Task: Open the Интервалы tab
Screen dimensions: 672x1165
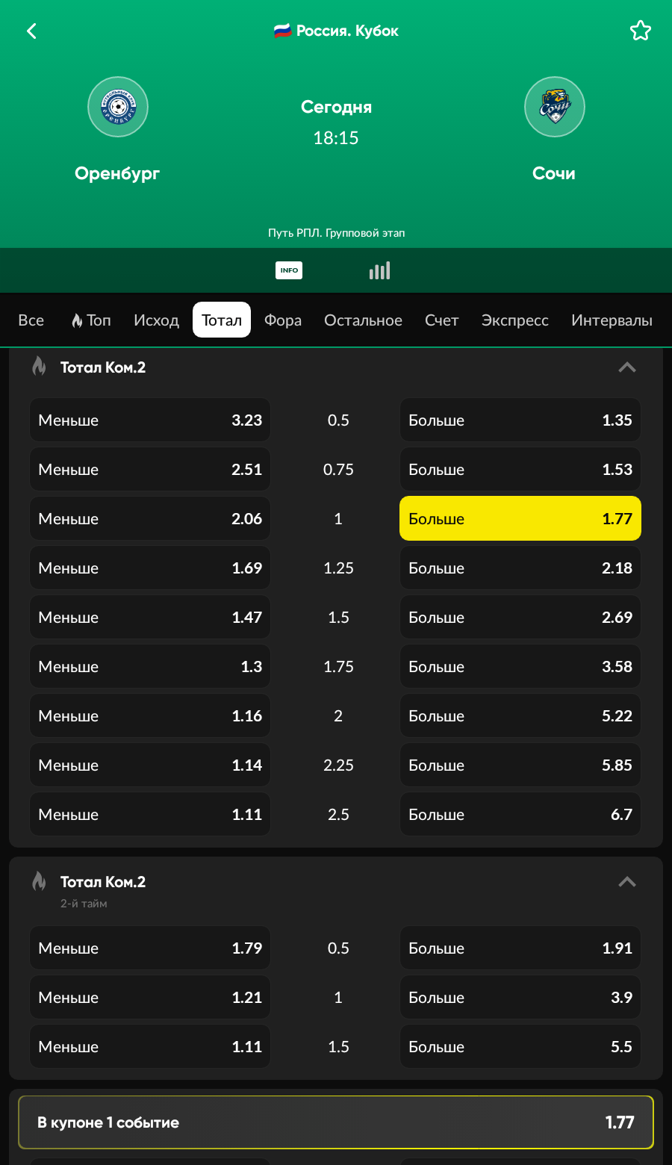Action: point(612,320)
